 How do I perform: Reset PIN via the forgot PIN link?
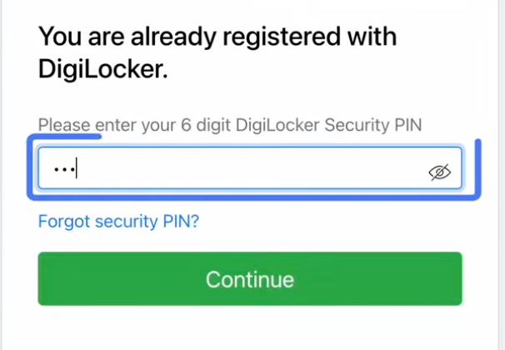(119, 222)
